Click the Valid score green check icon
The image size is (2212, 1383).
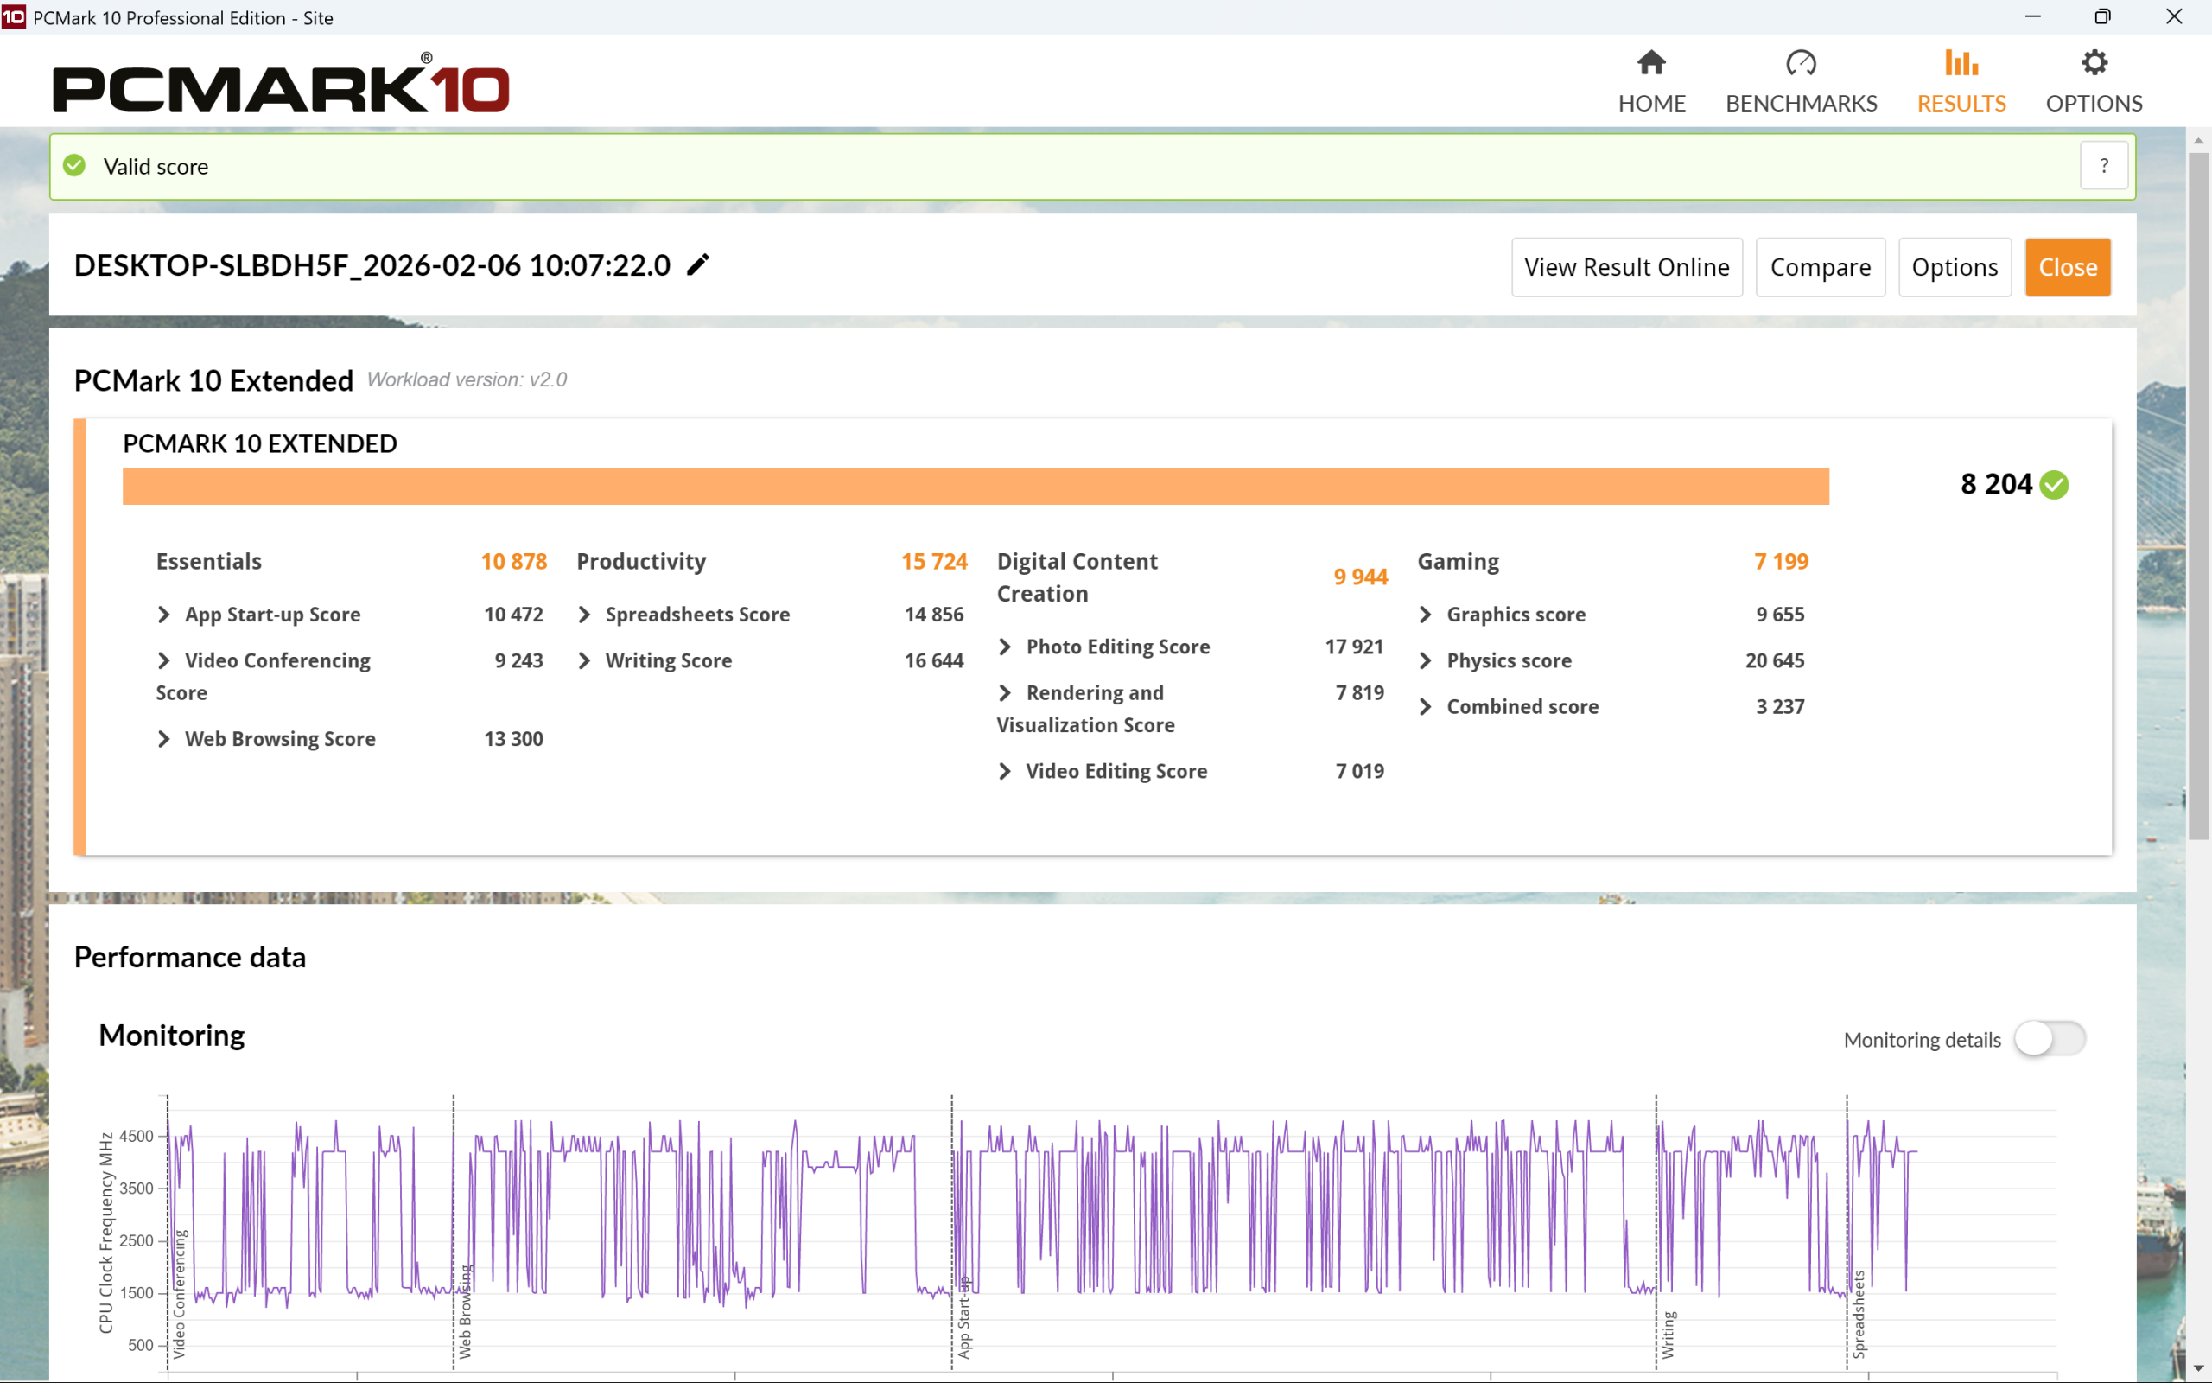point(75,166)
